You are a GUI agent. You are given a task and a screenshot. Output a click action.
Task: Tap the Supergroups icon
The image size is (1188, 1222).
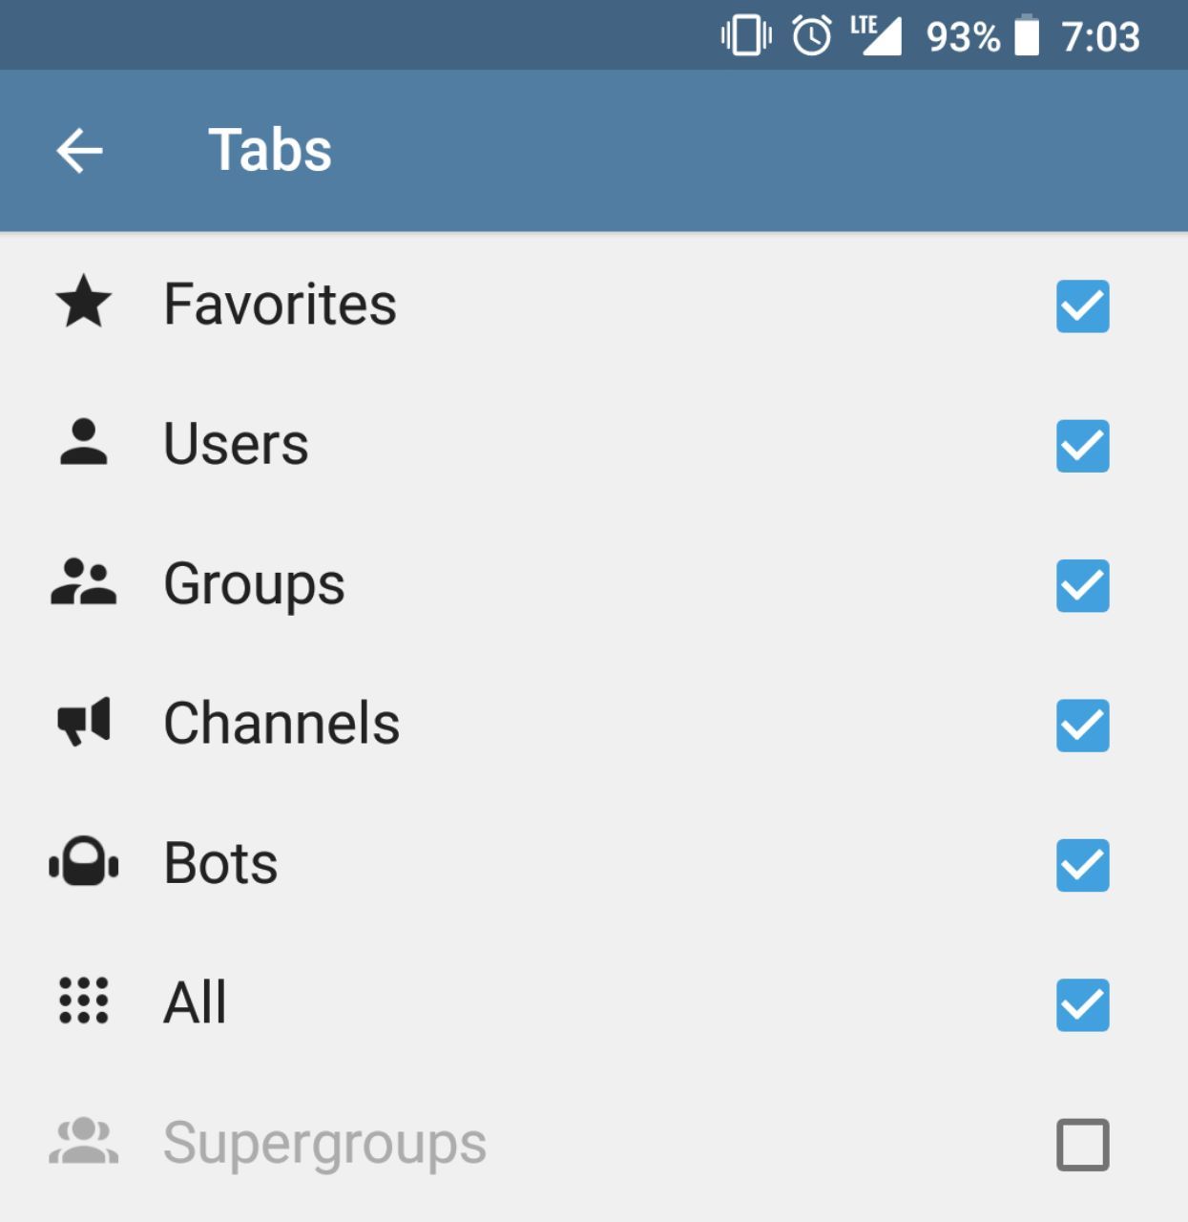coord(84,1142)
